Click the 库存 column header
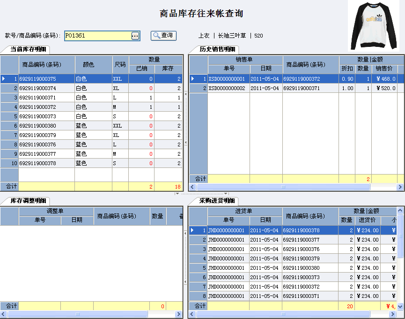405x319 pixels. click(168, 69)
